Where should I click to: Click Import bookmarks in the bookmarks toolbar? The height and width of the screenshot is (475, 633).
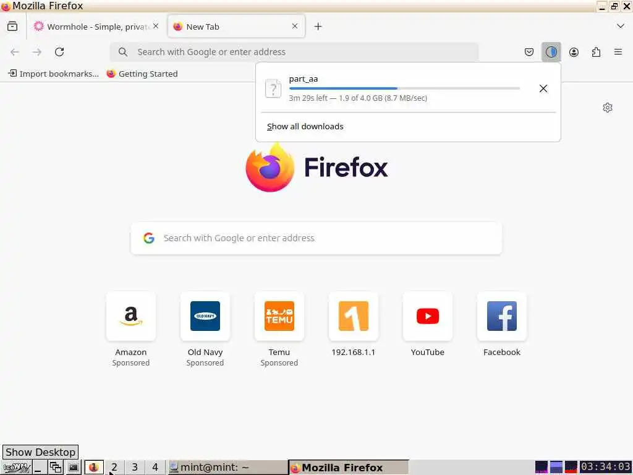point(53,74)
